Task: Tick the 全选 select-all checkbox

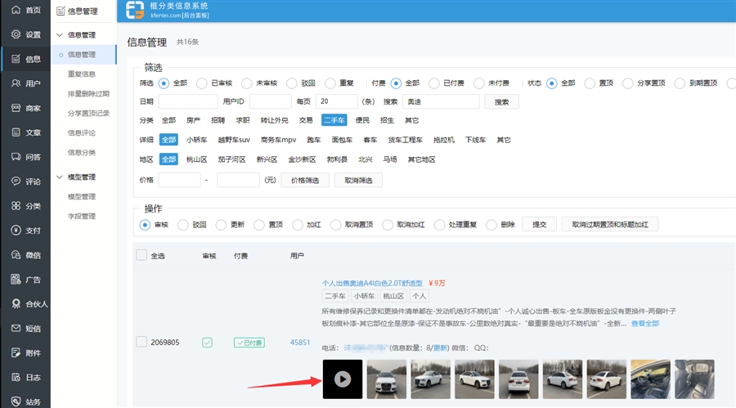Action: pos(141,256)
